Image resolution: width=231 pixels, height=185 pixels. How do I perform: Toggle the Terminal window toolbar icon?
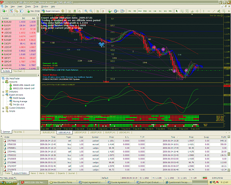[22, 11]
